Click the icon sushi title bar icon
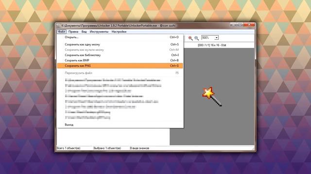This screenshot has width=311, height=174. click(58, 26)
